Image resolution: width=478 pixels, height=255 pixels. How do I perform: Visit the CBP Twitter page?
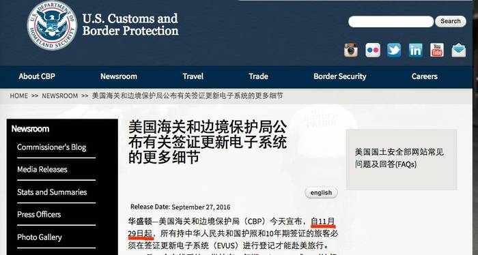tap(394, 50)
